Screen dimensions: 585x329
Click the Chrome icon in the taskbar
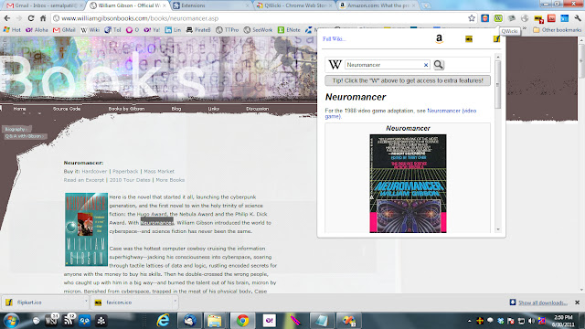(x=242, y=321)
